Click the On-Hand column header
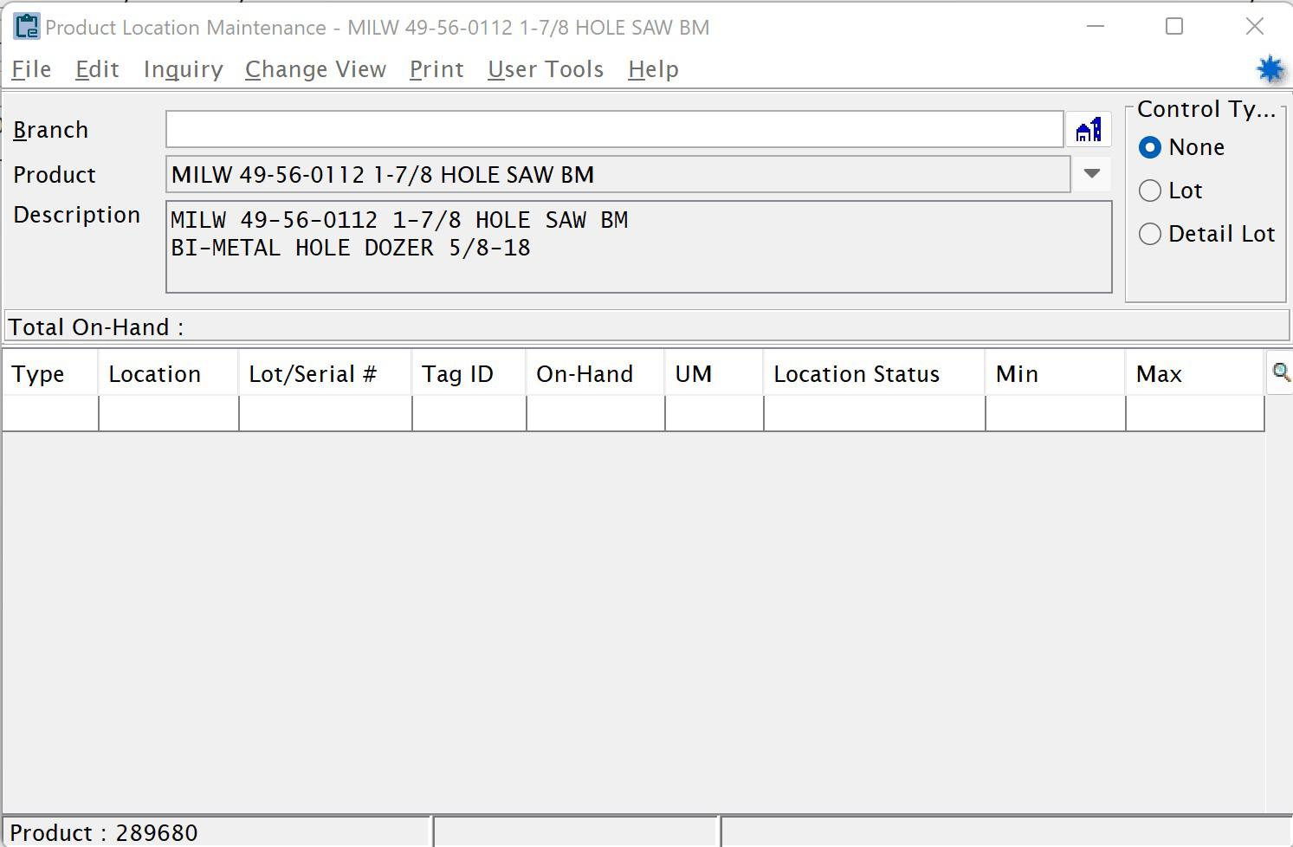 pos(596,373)
